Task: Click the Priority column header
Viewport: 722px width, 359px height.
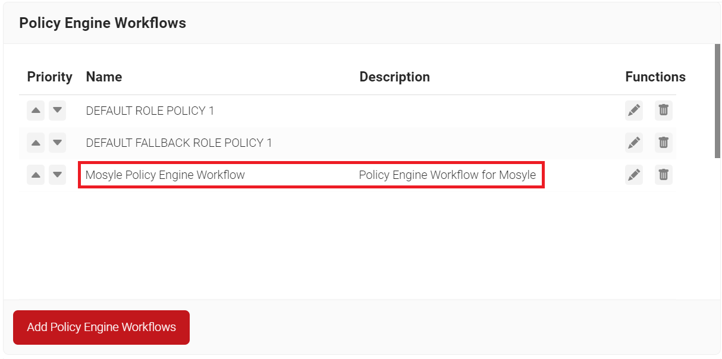Action: pyautogui.click(x=50, y=77)
